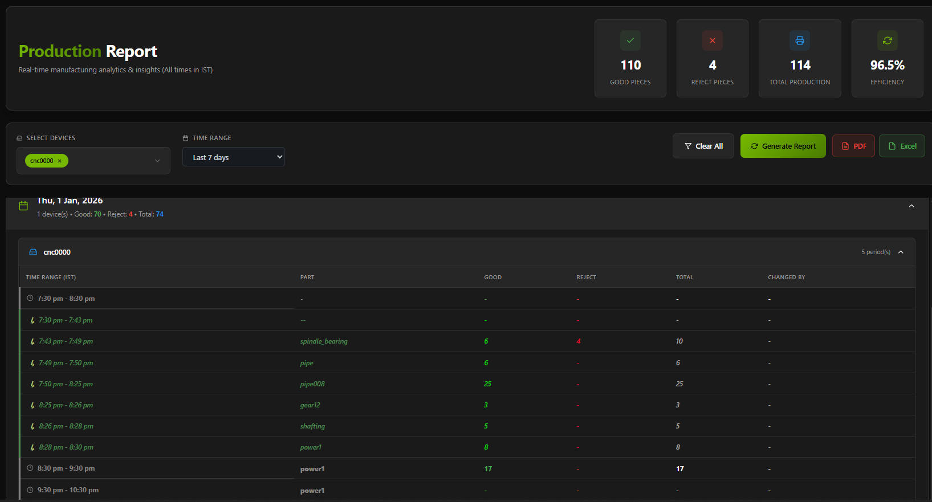Open the Select Devices dropdown
The height and width of the screenshot is (502, 932).
click(157, 161)
